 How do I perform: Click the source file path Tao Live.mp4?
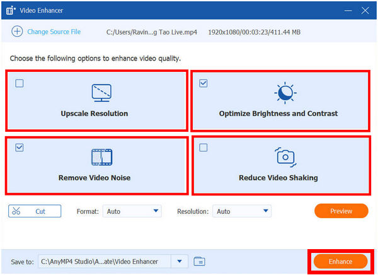point(151,32)
